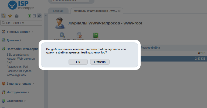This screenshot has width=207, height=108.
Task: Open WWW-журналы menu item
Action: pyautogui.click(x=16, y=75)
